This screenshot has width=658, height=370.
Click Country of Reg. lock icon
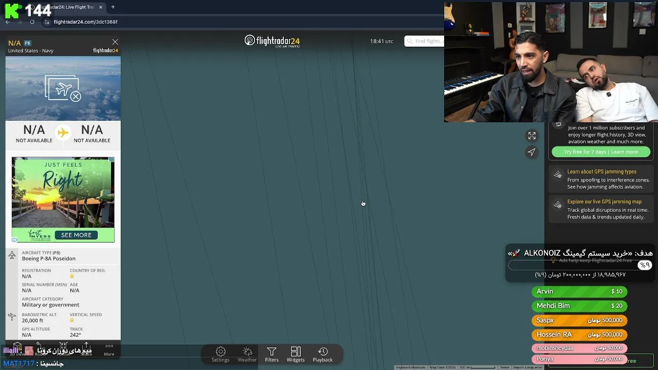click(x=72, y=276)
